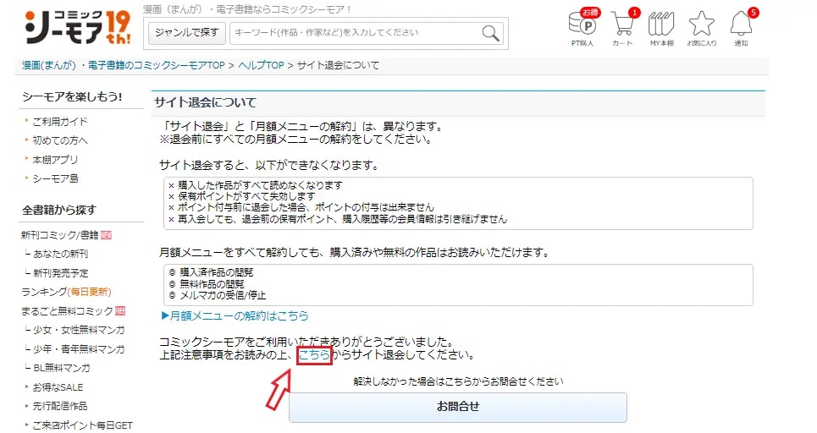The image size is (817, 433).
Task: Open ランキング(毎日更新) in the sidebar
Action: pos(66,292)
